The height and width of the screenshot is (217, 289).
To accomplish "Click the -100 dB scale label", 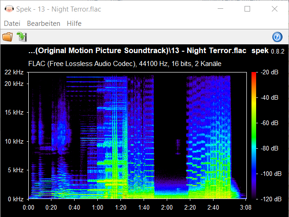I will 271,174.
